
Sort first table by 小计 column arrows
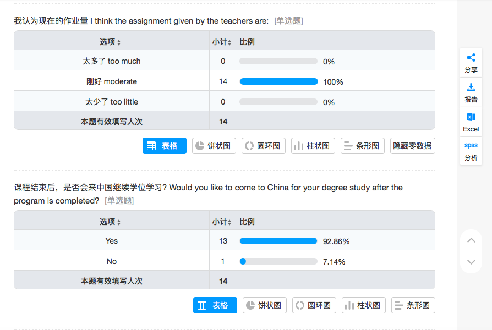(229, 42)
